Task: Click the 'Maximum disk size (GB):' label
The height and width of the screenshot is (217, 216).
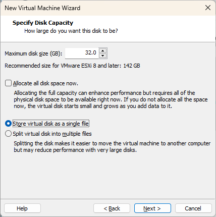Action: pos(33,53)
